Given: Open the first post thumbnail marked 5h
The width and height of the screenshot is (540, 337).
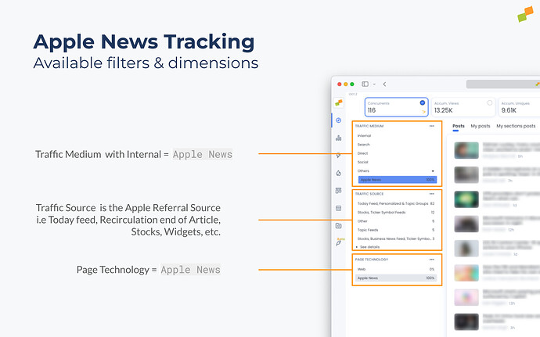Looking at the screenshot, I should (466, 150).
